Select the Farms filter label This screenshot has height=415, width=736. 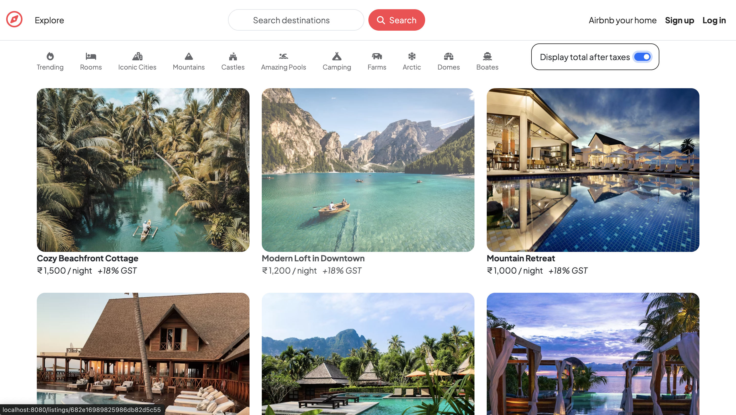point(377,67)
